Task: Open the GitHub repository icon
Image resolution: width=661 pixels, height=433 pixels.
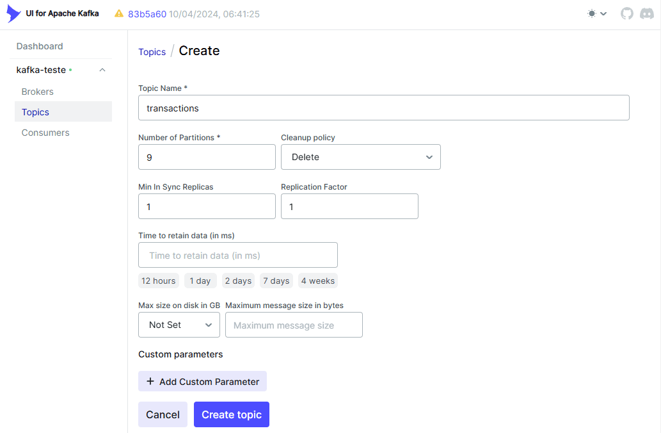Action: tap(627, 13)
